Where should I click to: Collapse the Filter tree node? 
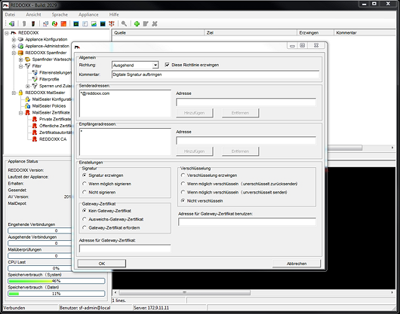21,66
